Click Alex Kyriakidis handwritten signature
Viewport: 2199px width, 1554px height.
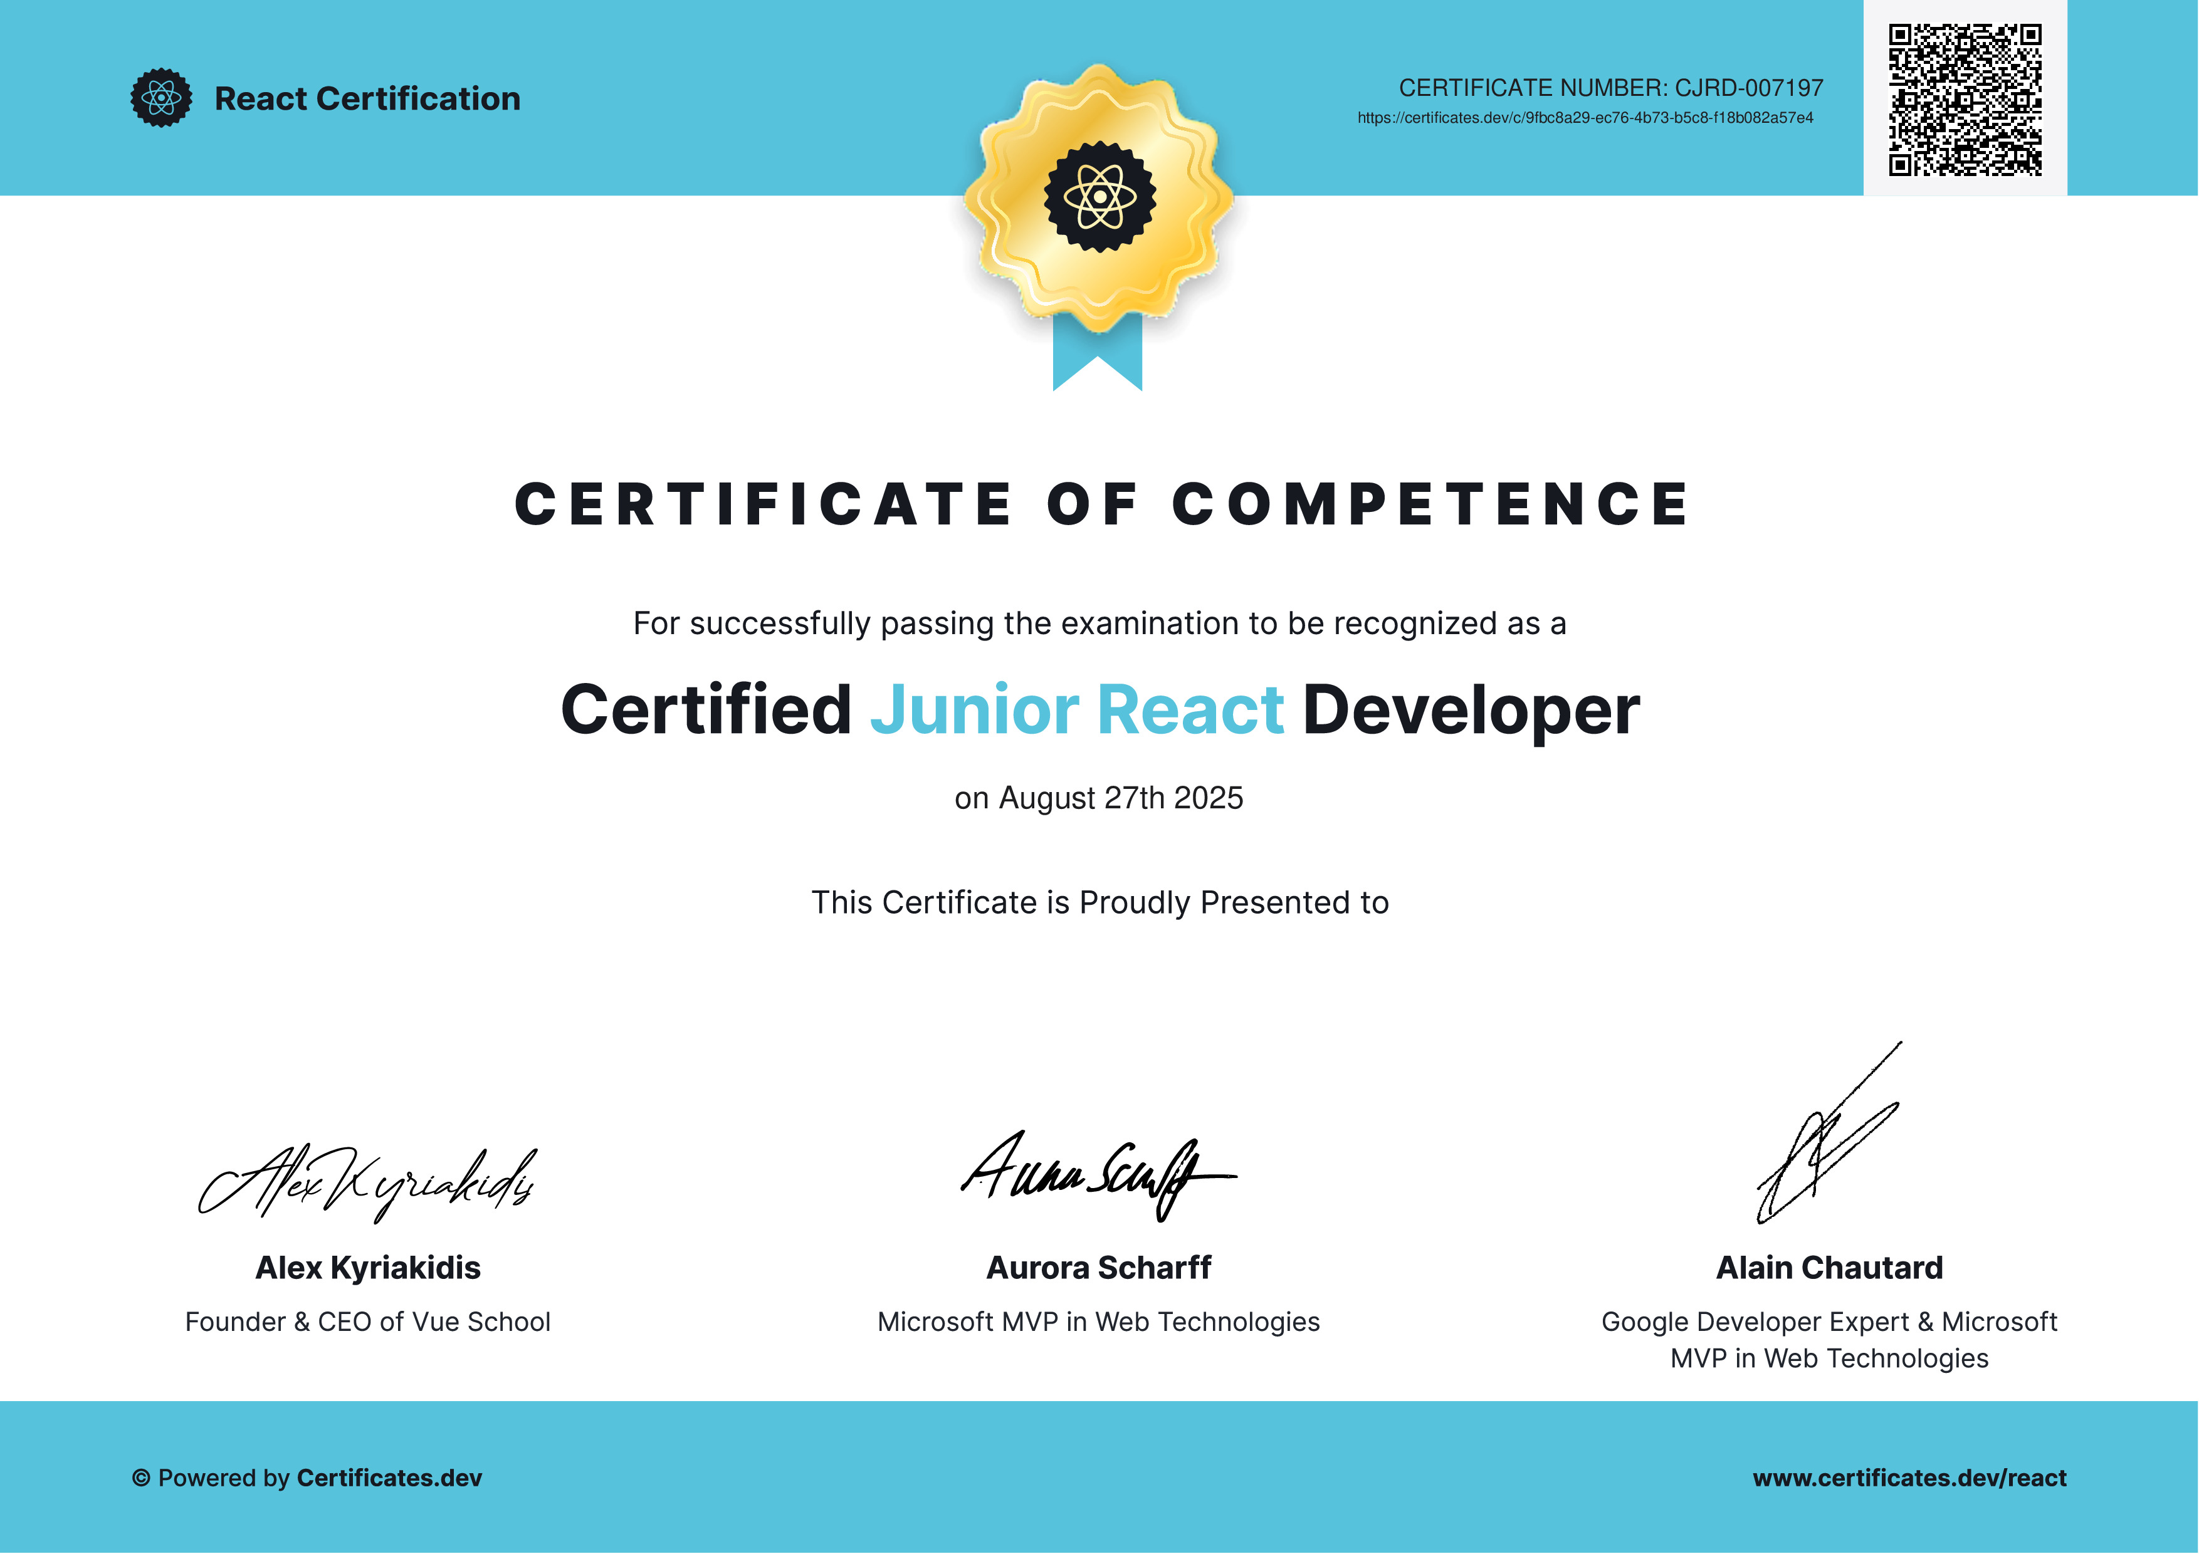coord(367,1184)
